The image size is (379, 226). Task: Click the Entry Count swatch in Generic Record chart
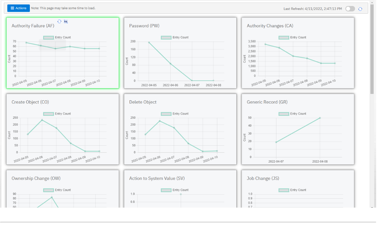284,114
